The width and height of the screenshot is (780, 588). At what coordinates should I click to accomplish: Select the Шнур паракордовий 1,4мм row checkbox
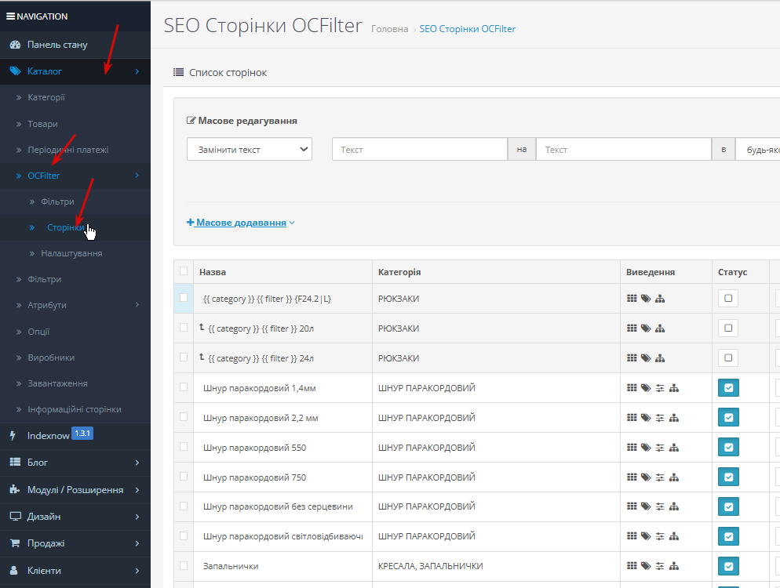(x=184, y=387)
